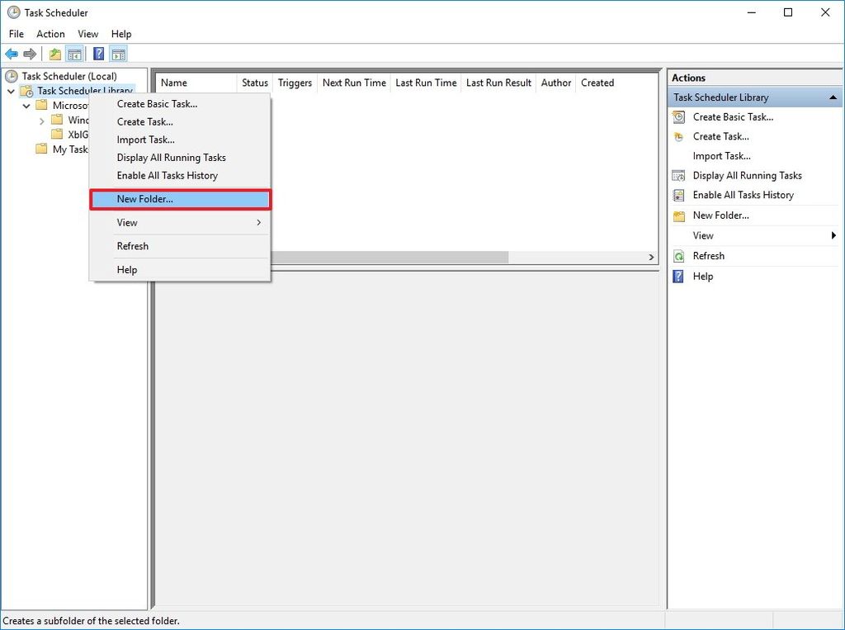Expand the Windows subfolder tree node
Image resolution: width=845 pixels, height=630 pixels.
coord(42,121)
